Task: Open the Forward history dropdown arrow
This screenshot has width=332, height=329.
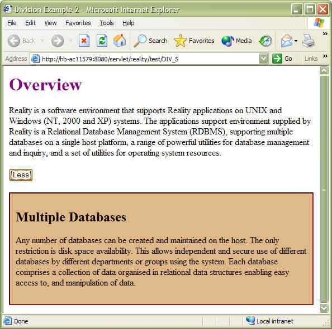Action: tap(70, 40)
